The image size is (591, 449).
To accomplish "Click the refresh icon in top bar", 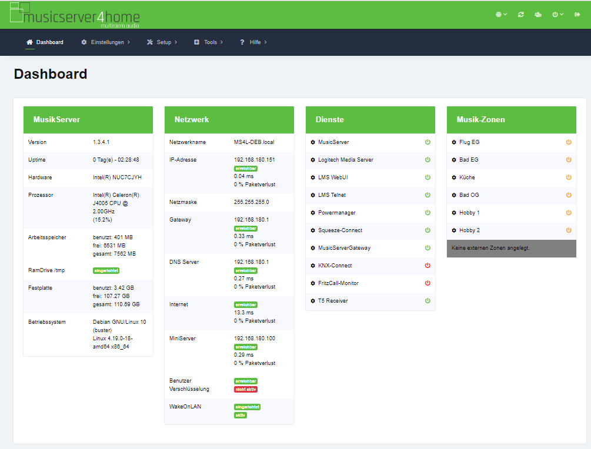I will [521, 15].
